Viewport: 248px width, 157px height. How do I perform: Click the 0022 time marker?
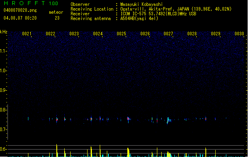50,34
